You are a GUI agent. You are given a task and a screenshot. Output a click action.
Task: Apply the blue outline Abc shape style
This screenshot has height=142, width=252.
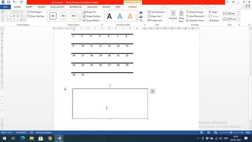point(63,16)
